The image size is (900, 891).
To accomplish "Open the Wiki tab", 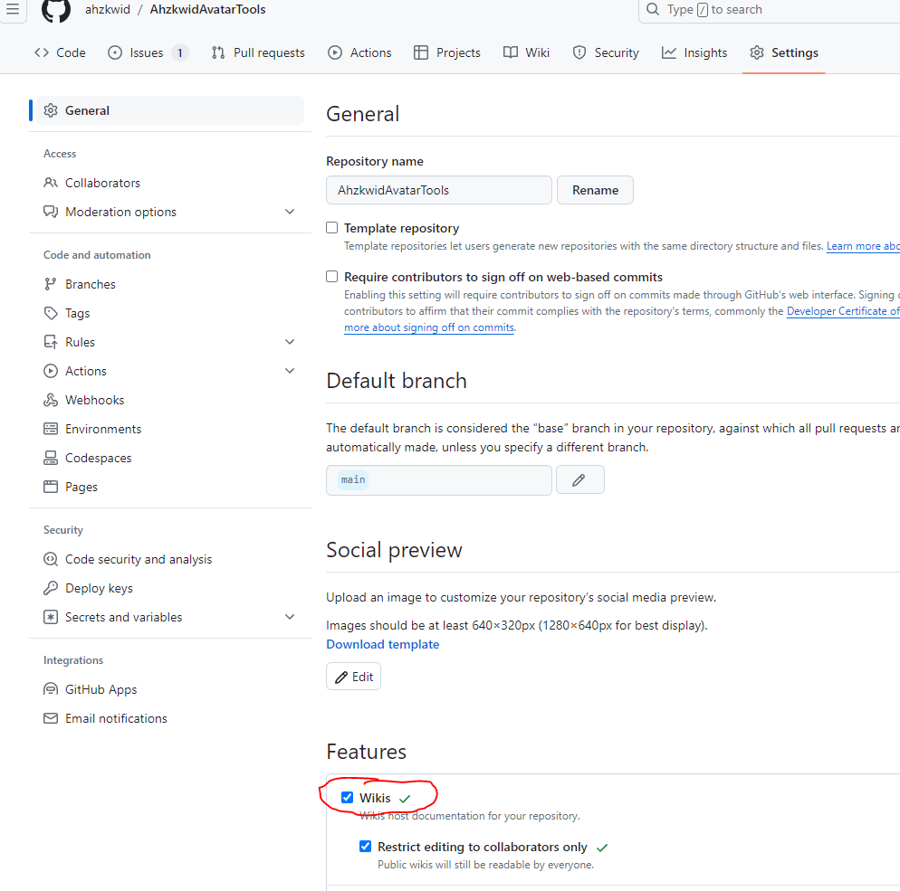I will point(526,52).
